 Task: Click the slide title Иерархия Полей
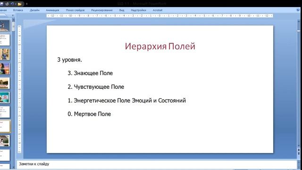(x=160, y=46)
